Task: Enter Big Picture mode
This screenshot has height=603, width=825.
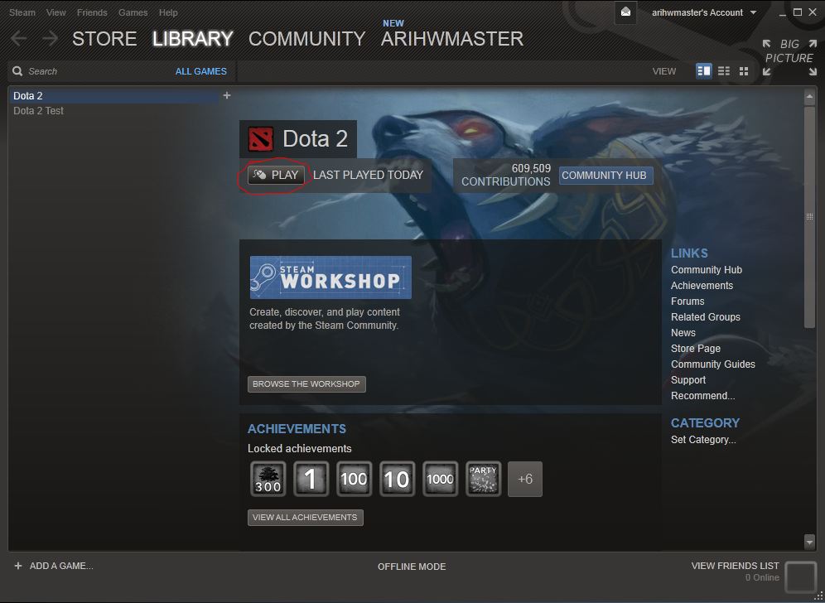Action: (789, 51)
